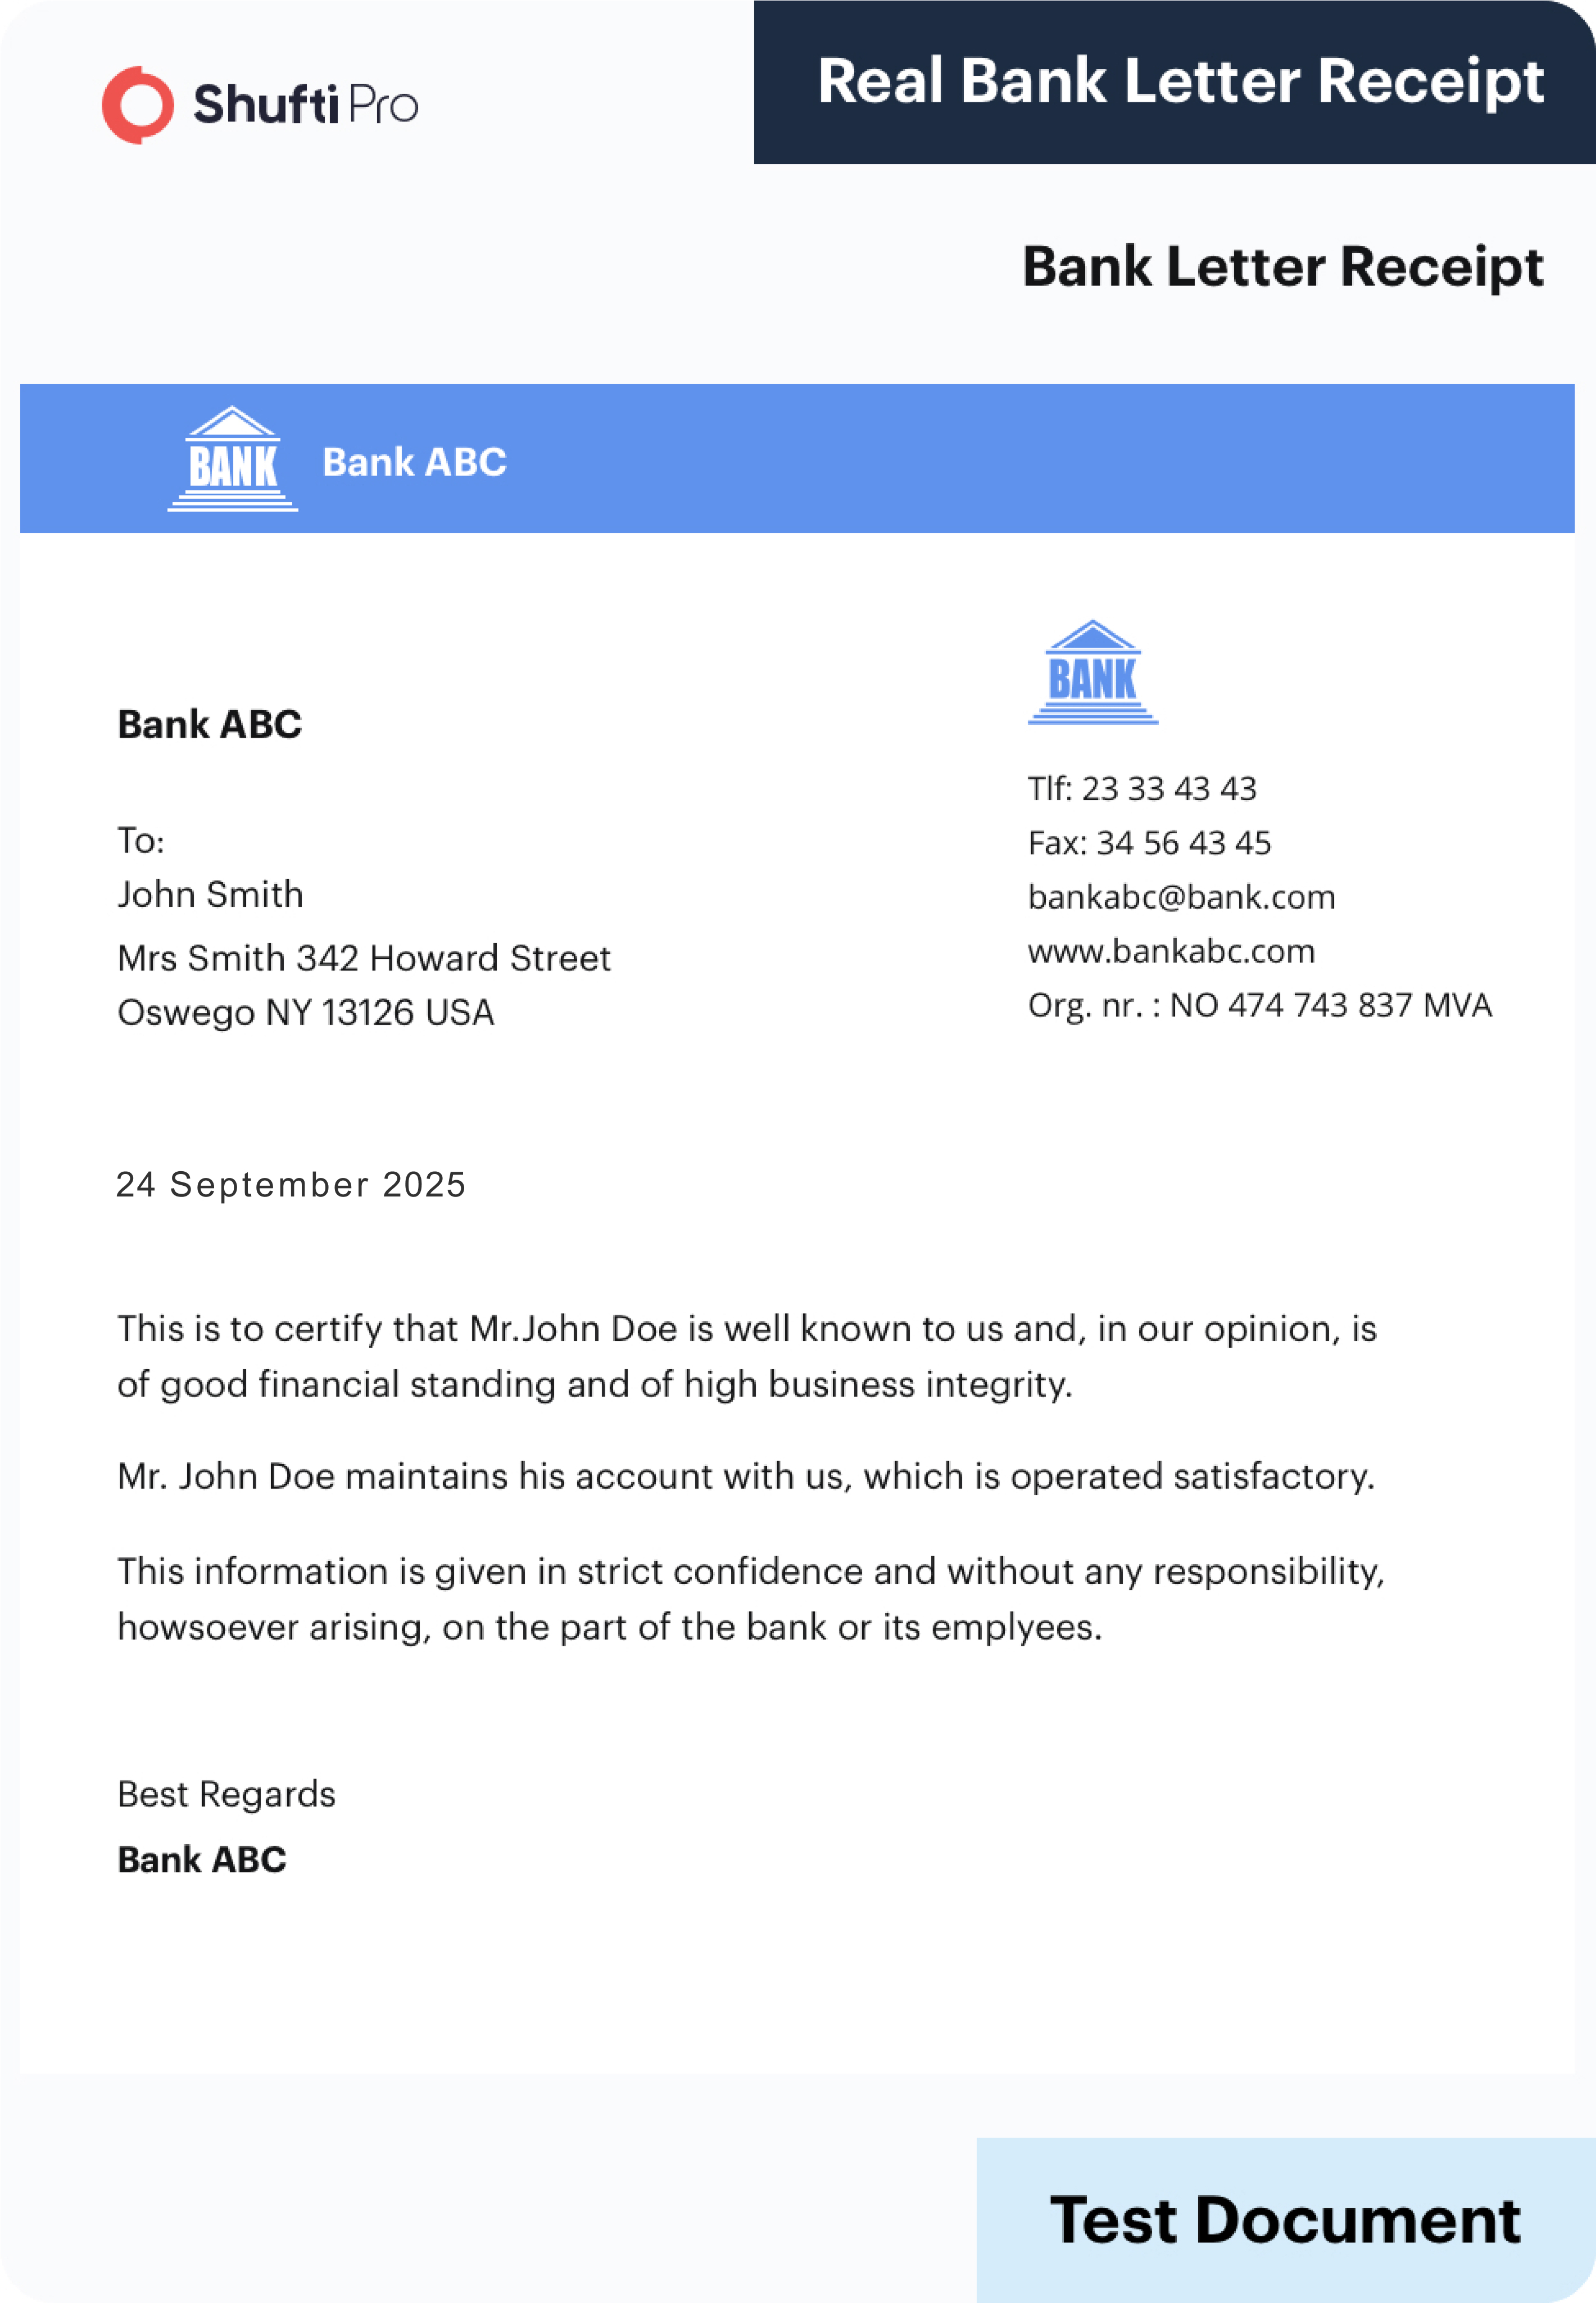
Task: Click the Shufti Pro red circle logo
Action: (138, 105)
